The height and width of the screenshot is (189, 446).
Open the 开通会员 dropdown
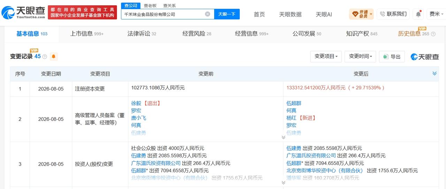(x=361, y=14)
